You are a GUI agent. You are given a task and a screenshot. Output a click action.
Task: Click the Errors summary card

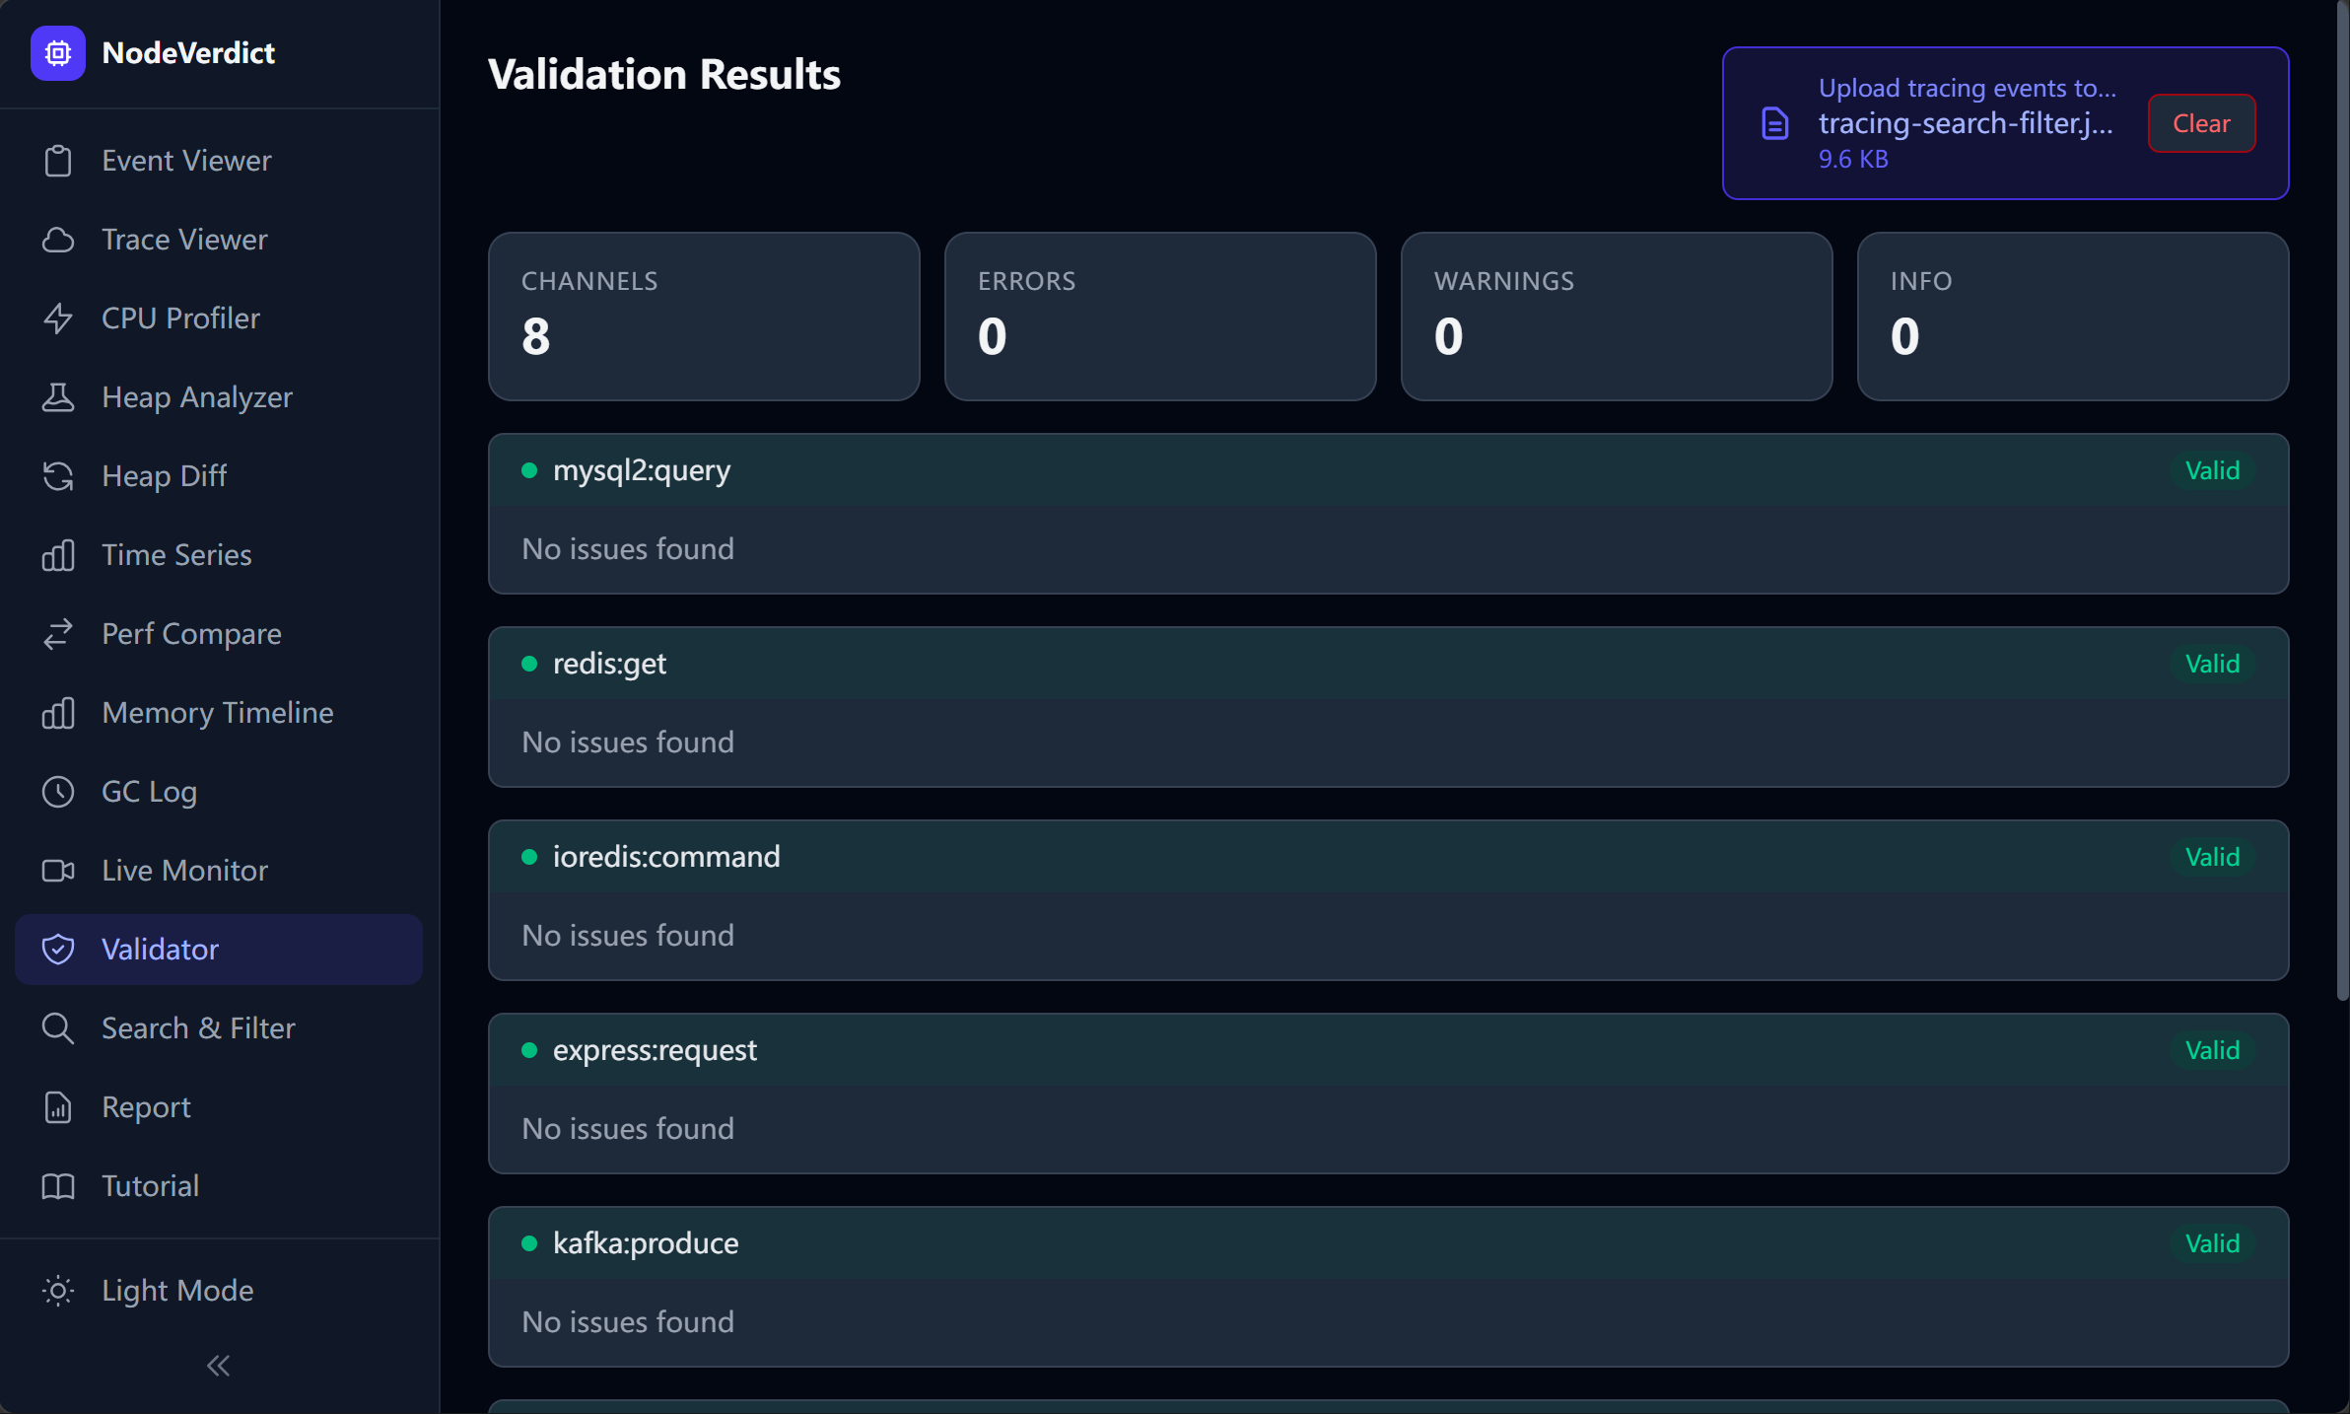[1160, 317]
